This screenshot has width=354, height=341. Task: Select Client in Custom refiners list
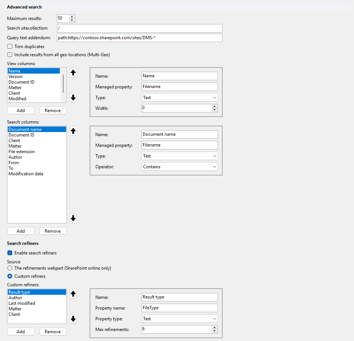(37, 314)
